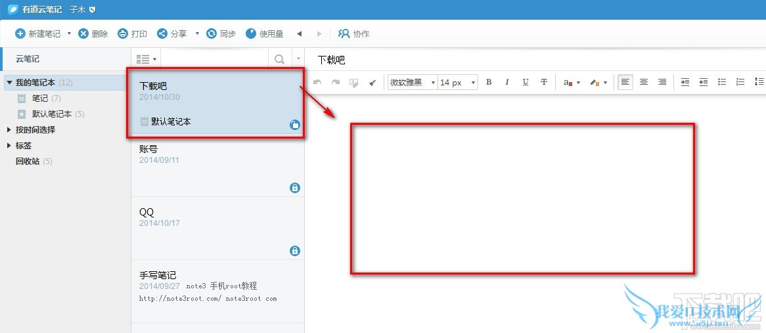Apply the highlight color swatch
Image resolution: width=766 pixels, height=333 pixels.
pyautogui.click(x=595, y=83)
